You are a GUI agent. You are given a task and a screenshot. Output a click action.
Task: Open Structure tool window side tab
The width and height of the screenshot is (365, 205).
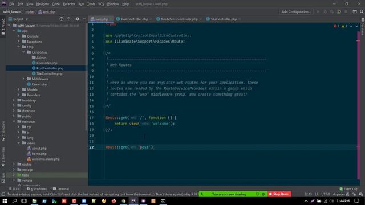tap(3, 132)
